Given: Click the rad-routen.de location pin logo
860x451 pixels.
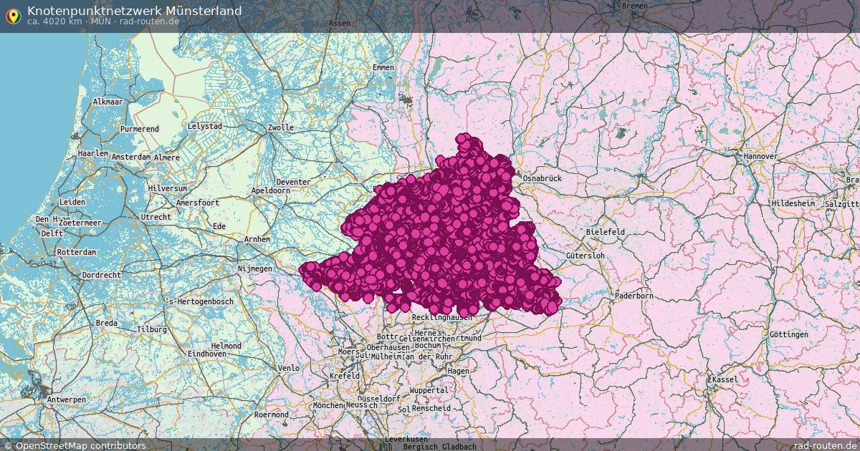Looking at the screenshot, I should [x=12, y=15].
